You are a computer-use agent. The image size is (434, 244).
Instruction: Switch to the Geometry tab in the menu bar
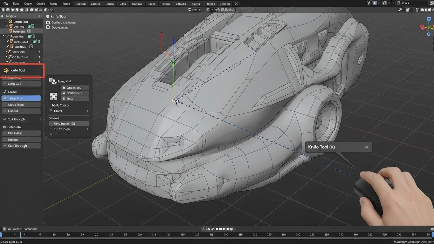point(109,3)
